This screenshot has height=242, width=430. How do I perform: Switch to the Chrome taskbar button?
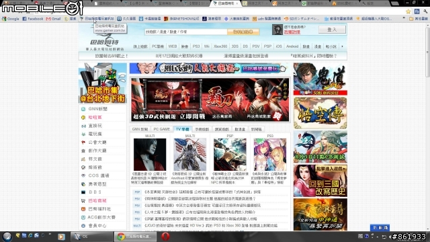coord(136,237)
